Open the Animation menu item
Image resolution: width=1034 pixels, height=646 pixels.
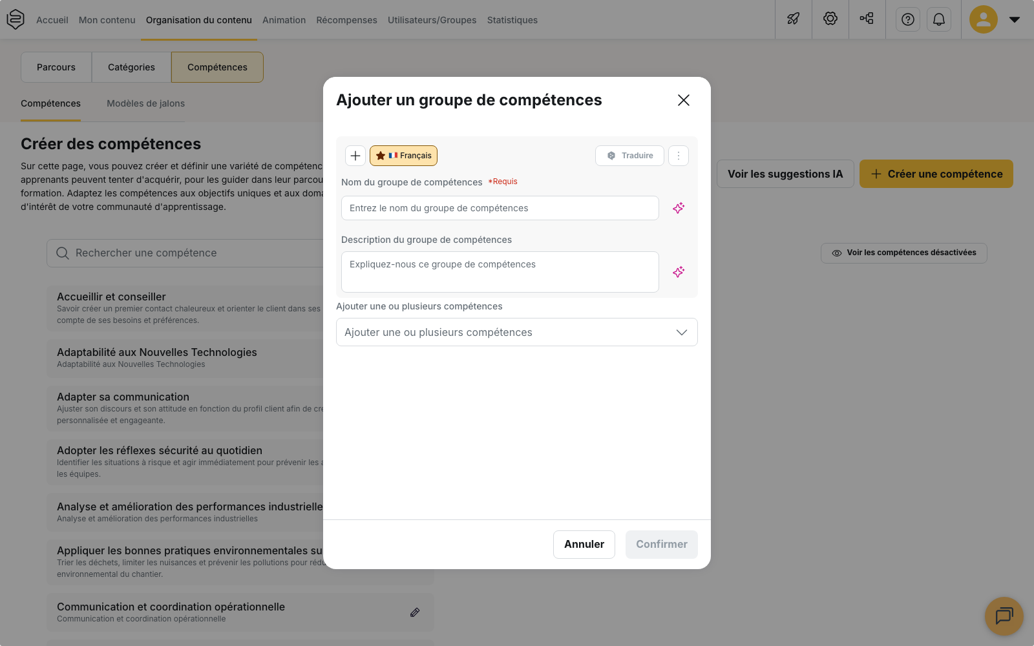coord(284,20)
